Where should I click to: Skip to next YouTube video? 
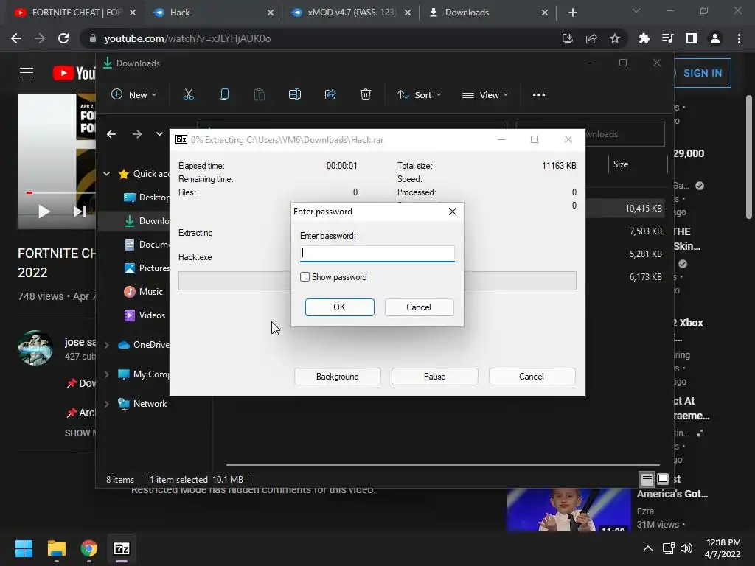point(80,212)
